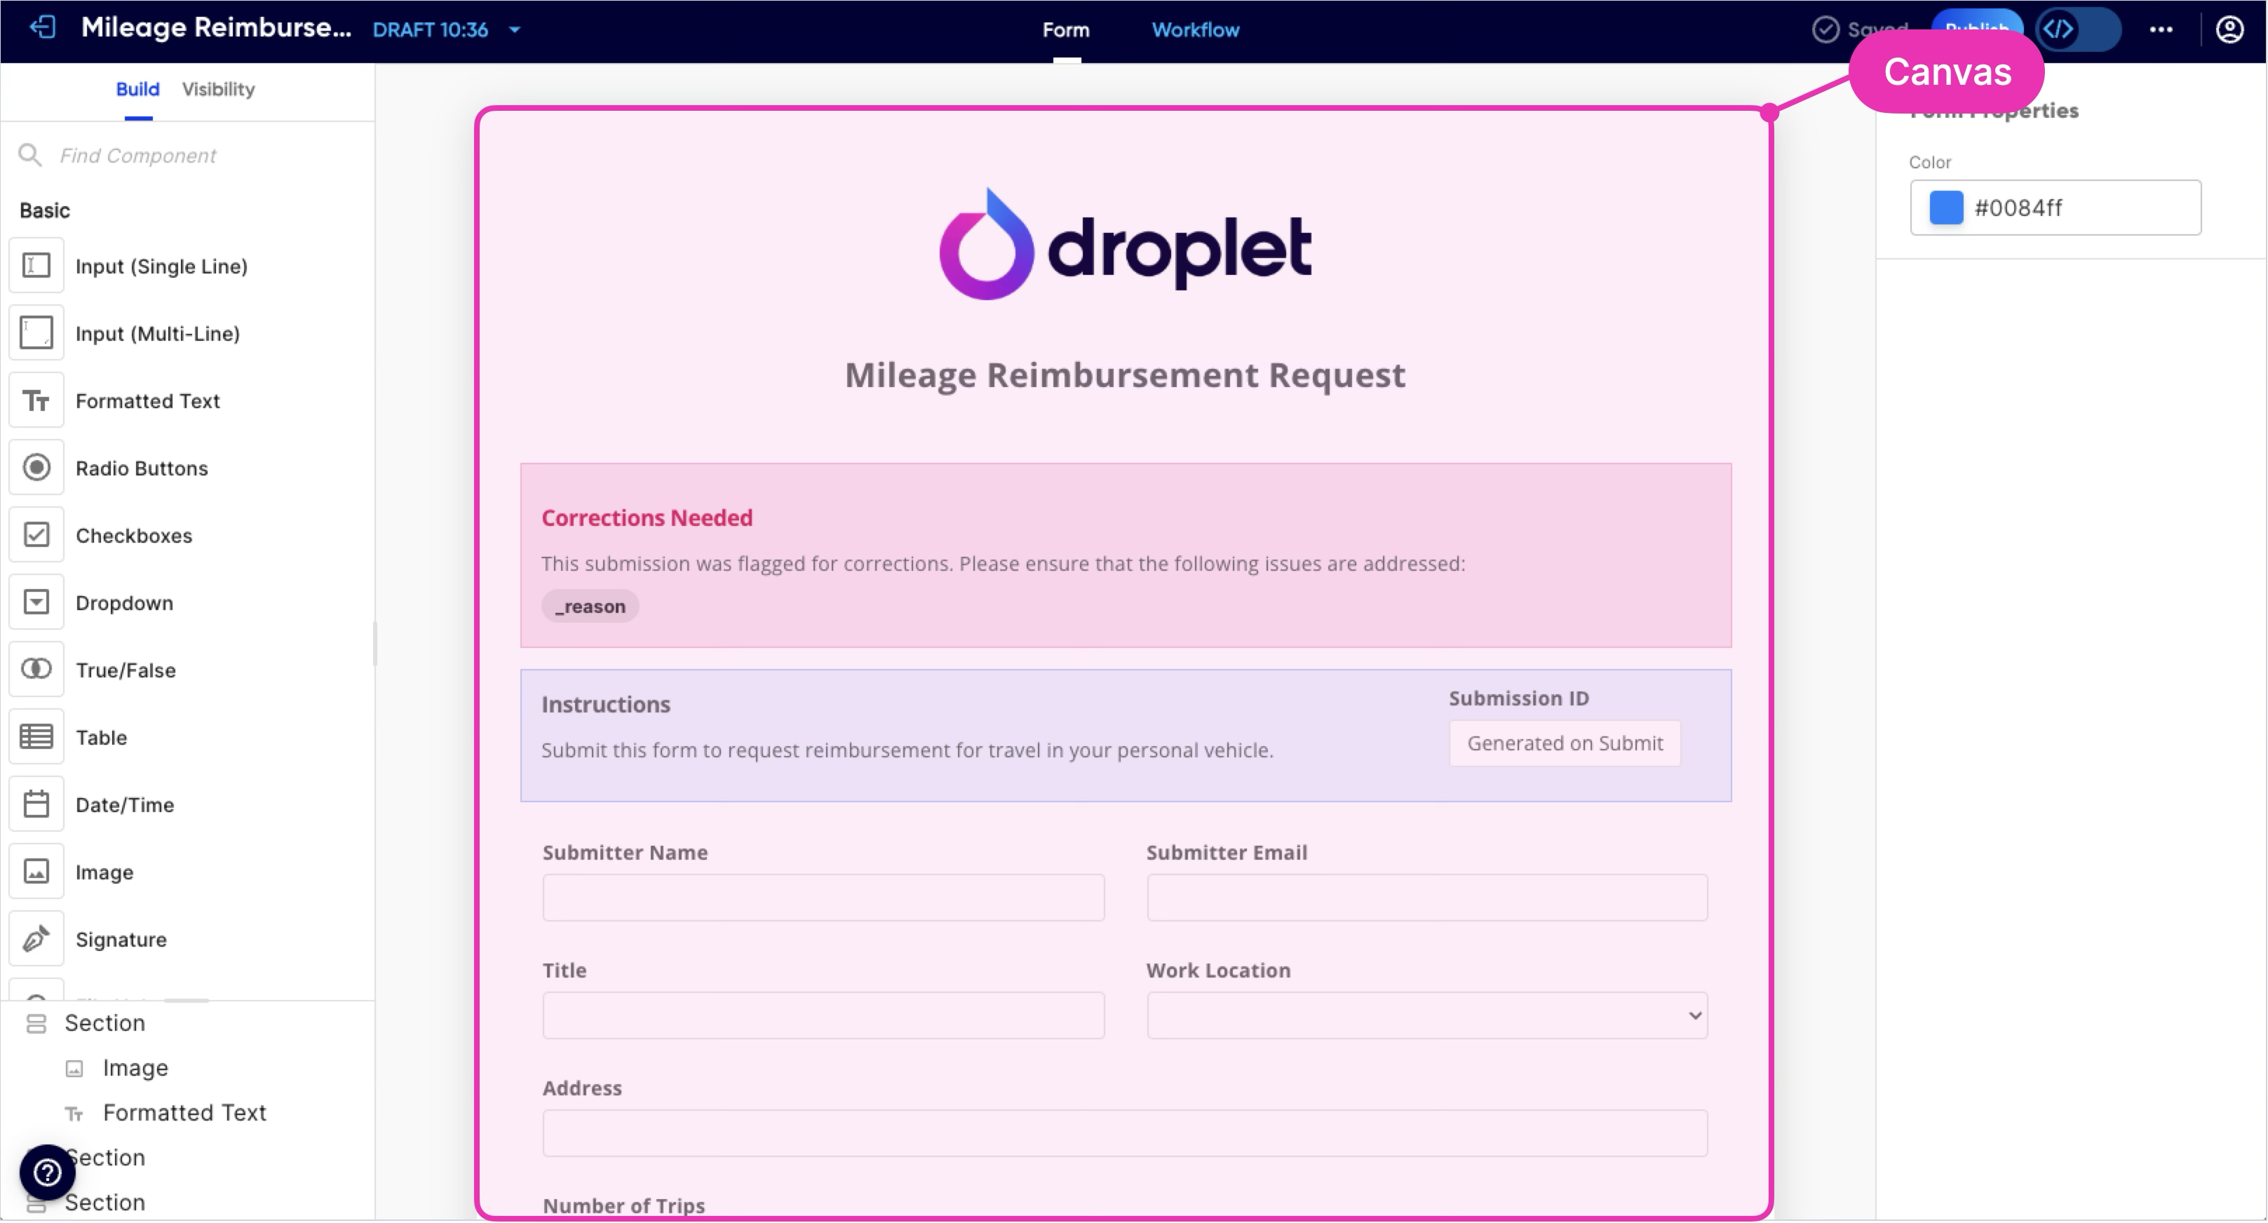Select the Image item in tree
2268x1223 pixels.
pyautogui.click(x=135, y=1067)
